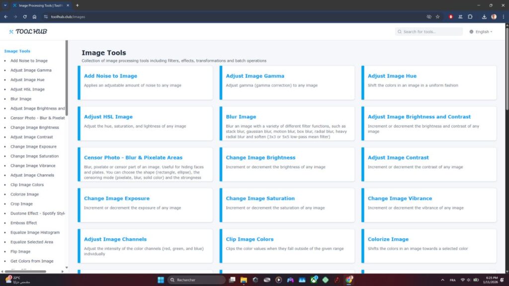Click the Tool Hub logo icon
Image resolution: width=509 pixels, height=286 pixels.
(x=11, y=31)
